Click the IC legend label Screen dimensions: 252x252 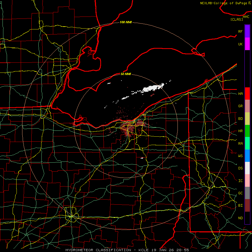tap(240, 181)
